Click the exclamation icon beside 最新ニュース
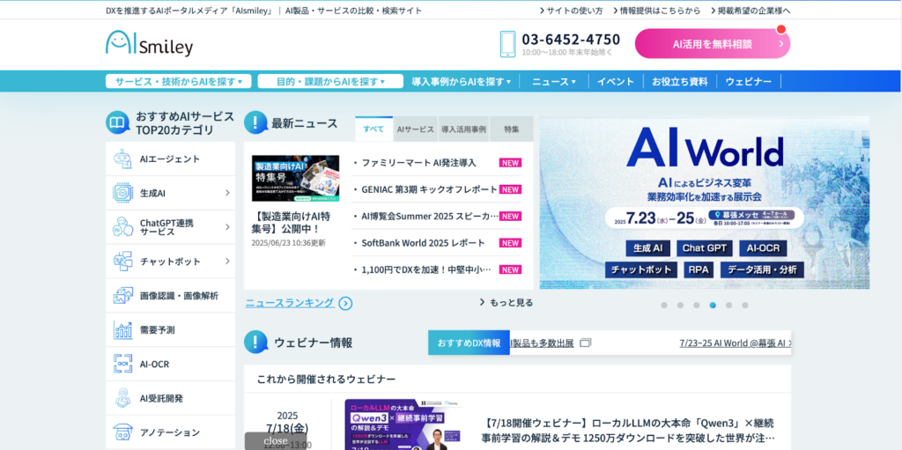The width and height of the screenshot is (902, 450). (x=256, y=122)
